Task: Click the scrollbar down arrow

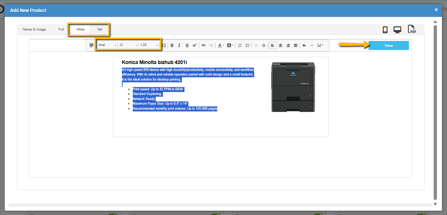Action: pos(435,204)
